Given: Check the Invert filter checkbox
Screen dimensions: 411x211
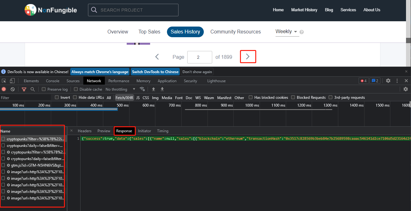Looking at the screenshot, I should pyautogui.click(x=57, y=98).
